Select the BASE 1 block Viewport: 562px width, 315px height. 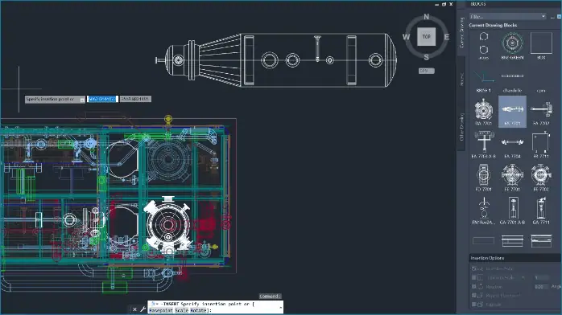pyautogui.click(x=484, y=79)
